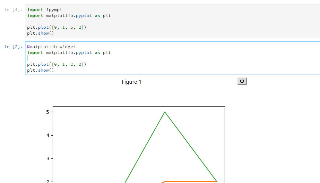
Task: Click the power button beside Figure 1
Action: click(x=242, y=81)
